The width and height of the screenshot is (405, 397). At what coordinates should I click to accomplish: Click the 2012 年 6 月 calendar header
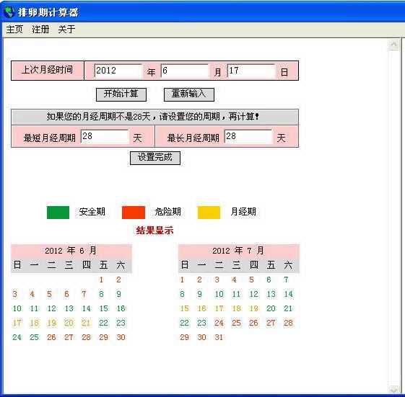point(71,251)
